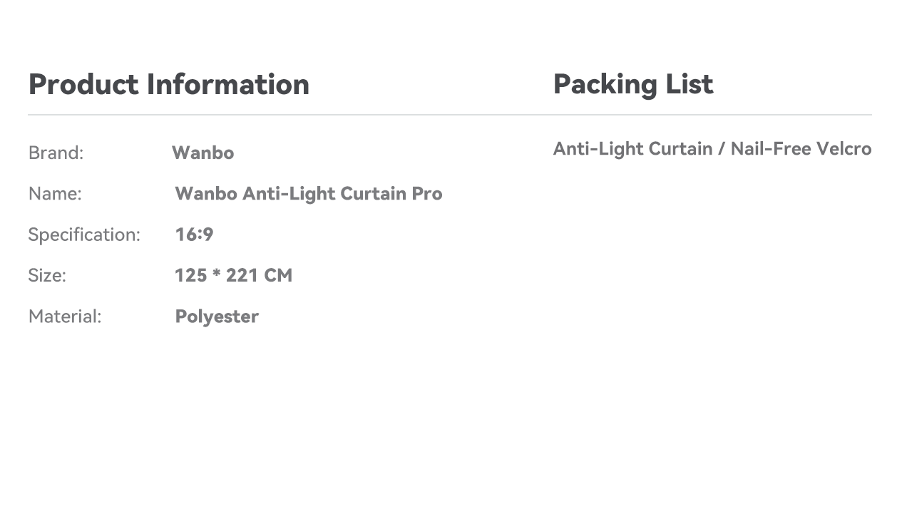Click the bold Wanbo brand value
The width and height of the screenshot is (897, 514).
pos(203,153)
